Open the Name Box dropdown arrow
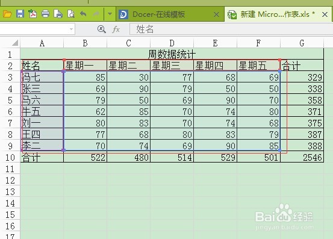 (71, 29)
